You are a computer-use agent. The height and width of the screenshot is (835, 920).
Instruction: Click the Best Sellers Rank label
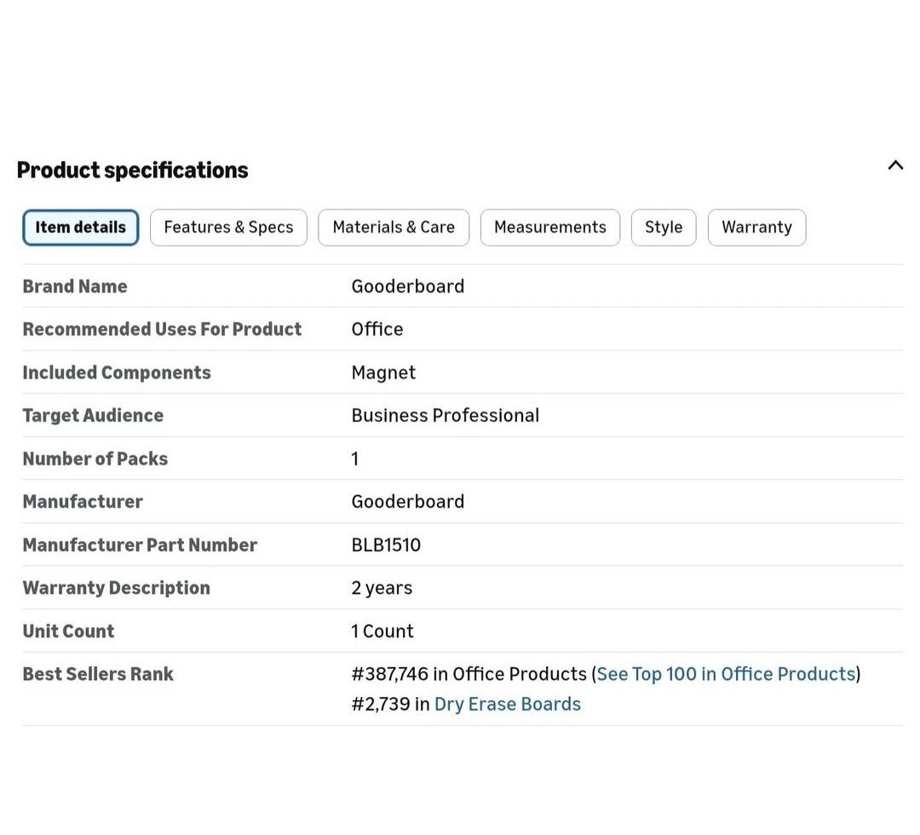click(x=98, y=674)
